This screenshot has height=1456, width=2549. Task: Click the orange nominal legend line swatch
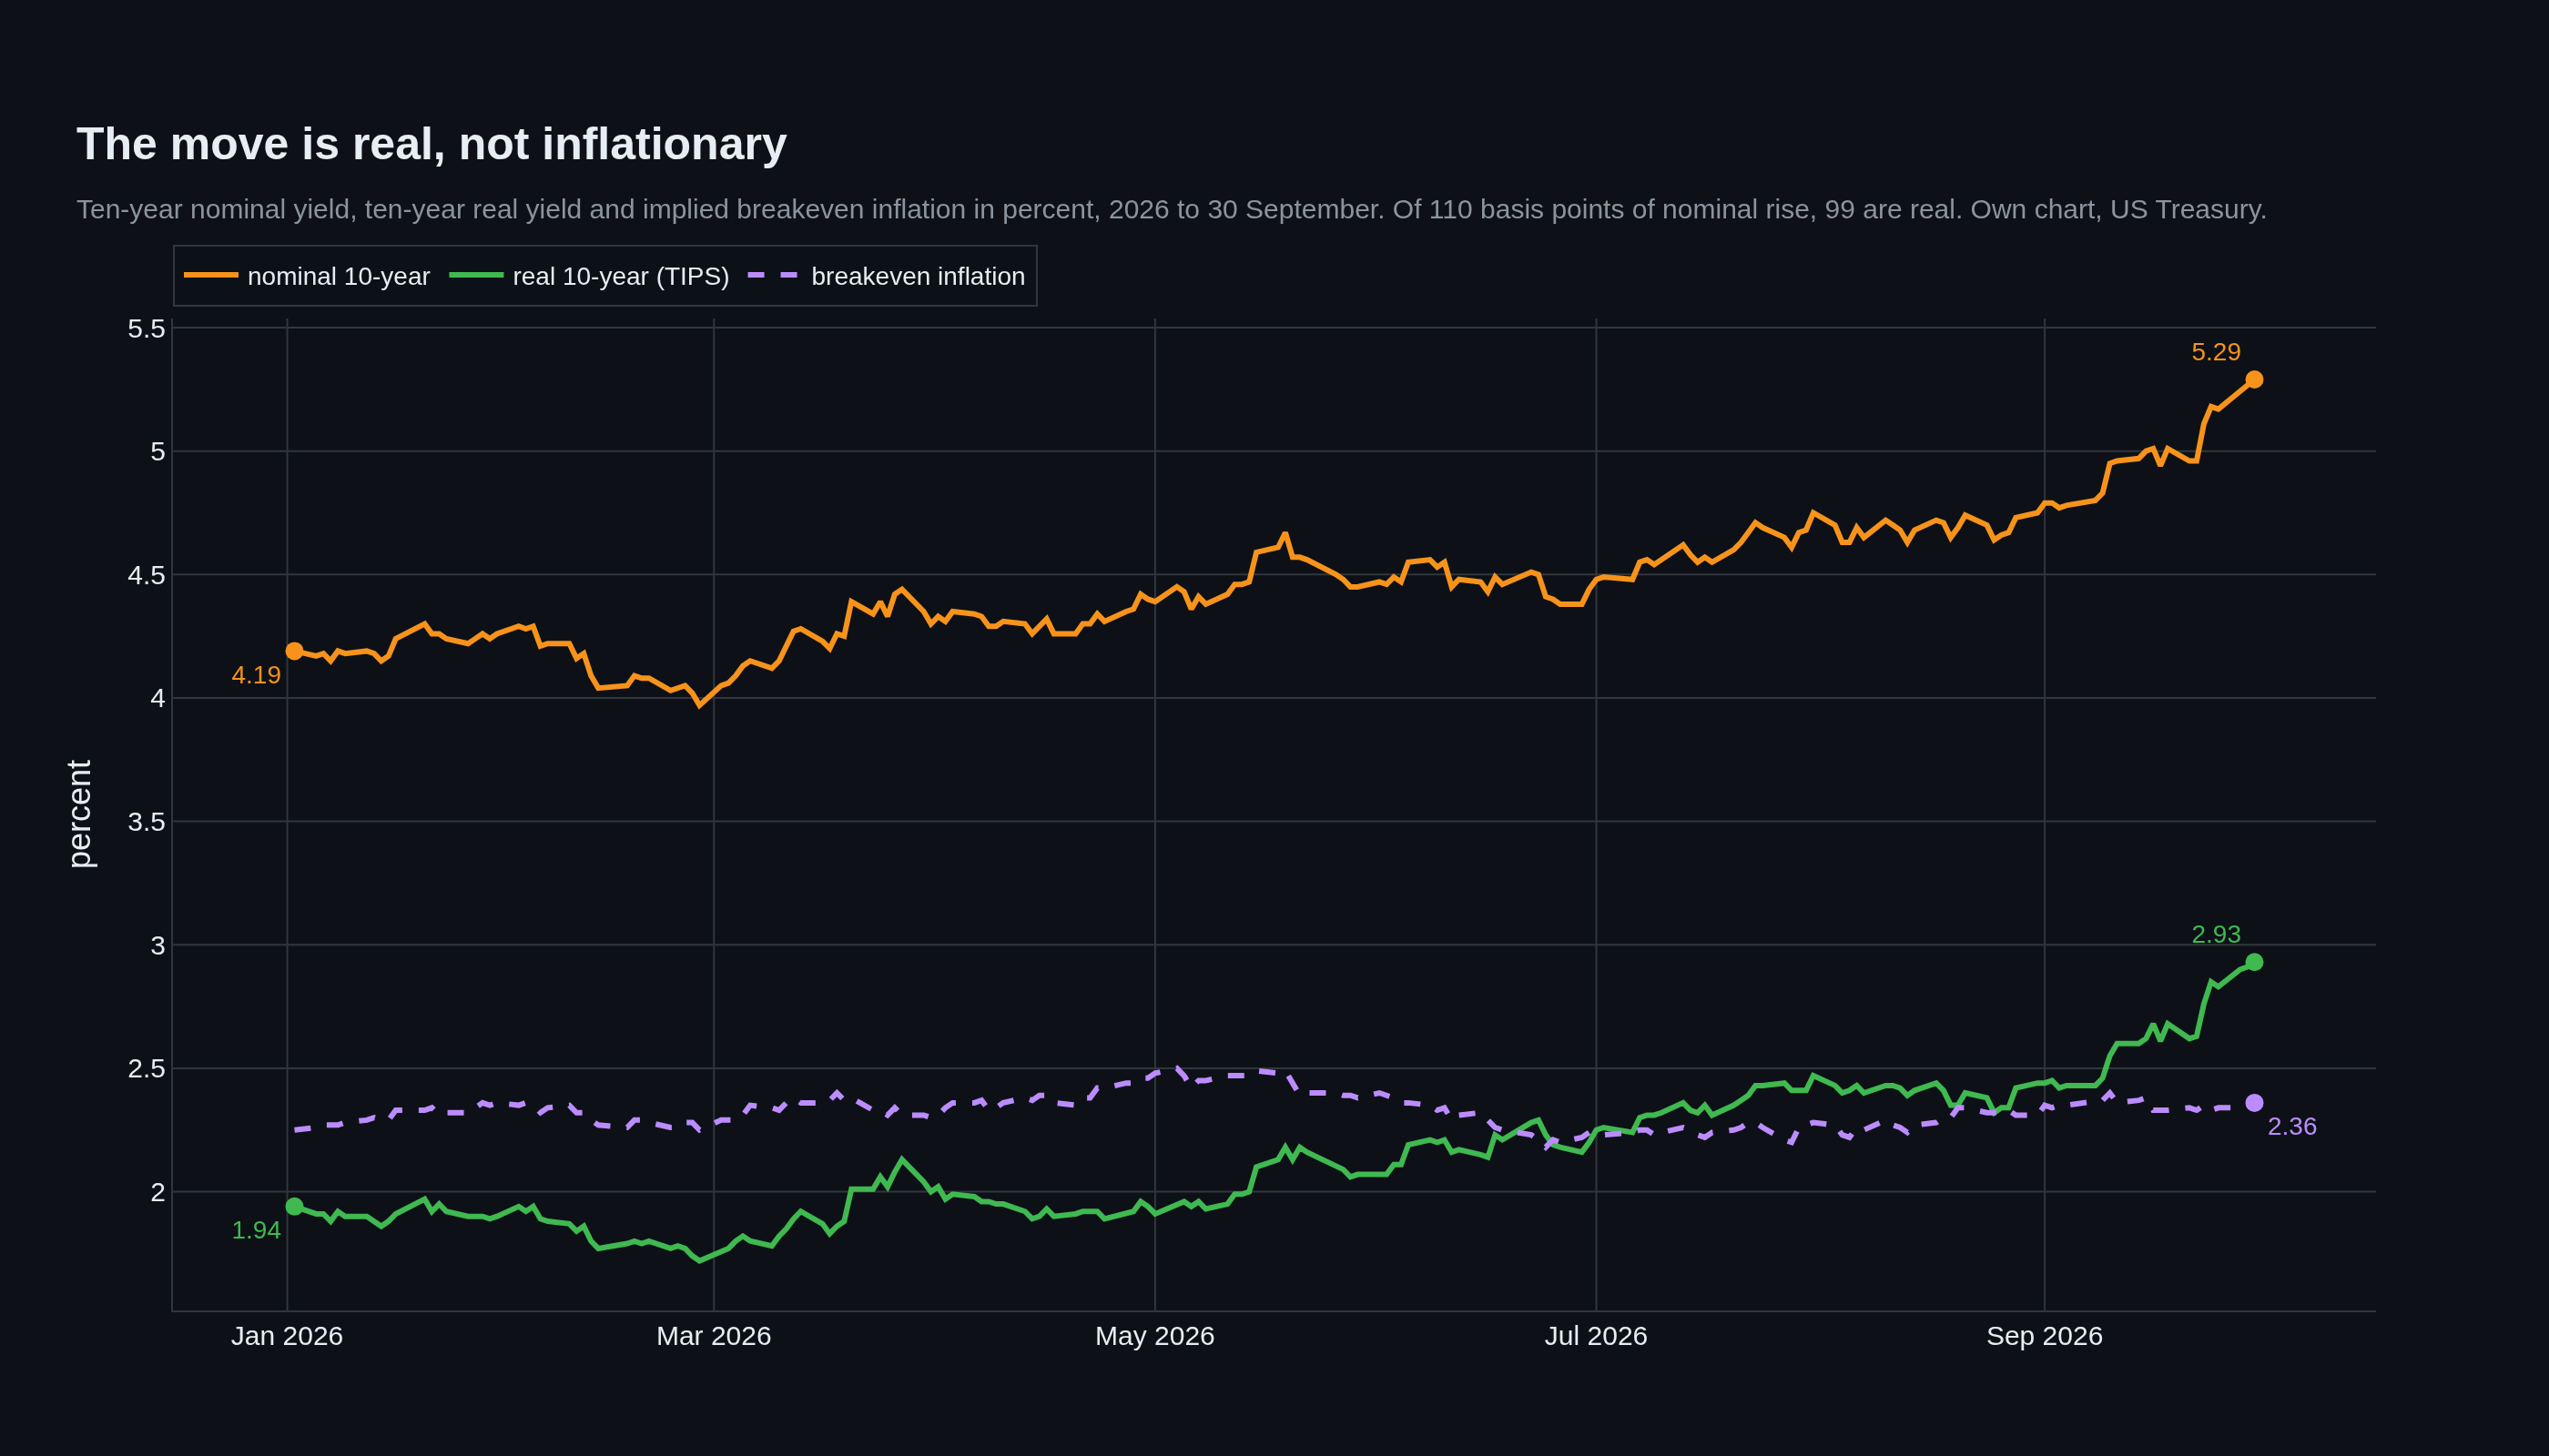[211, 275]
